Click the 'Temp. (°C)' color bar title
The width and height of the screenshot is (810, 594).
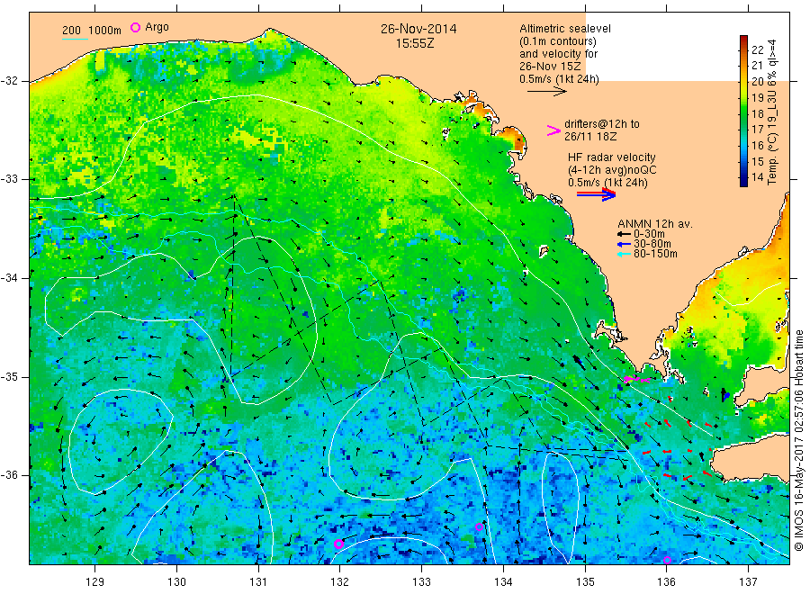tap(772, 159)
